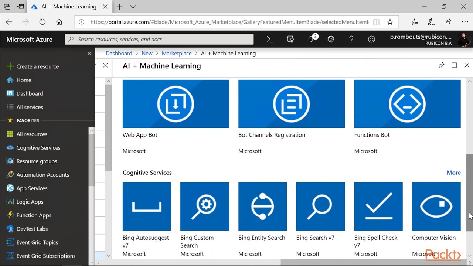
Task: Add page to favorites with star icon
Action: [390, 22]
